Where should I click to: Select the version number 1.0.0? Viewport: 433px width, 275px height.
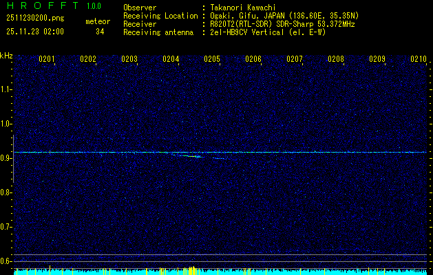click(x=94, y=6)
